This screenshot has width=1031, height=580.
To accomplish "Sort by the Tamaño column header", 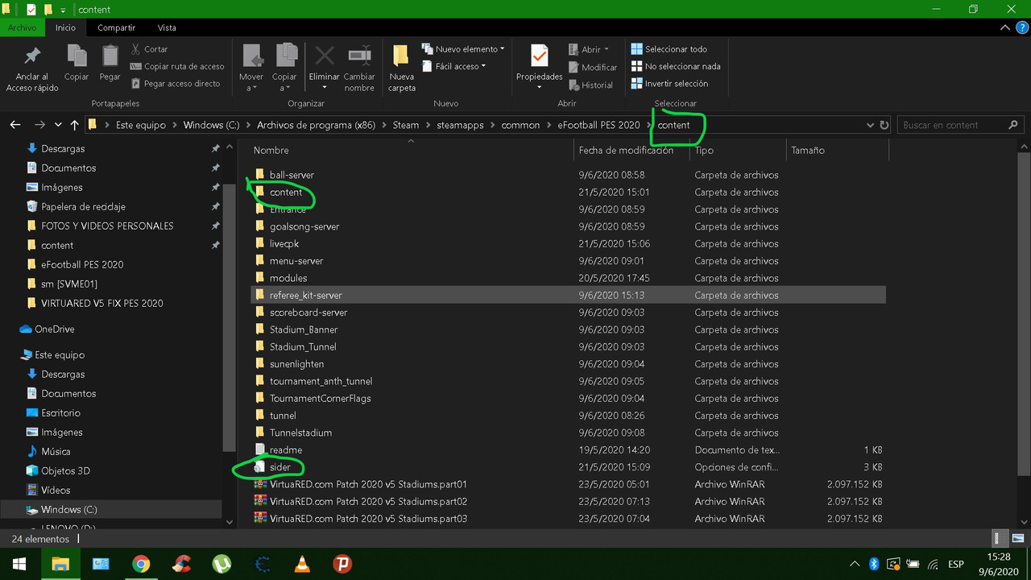I will pos(807,151).
